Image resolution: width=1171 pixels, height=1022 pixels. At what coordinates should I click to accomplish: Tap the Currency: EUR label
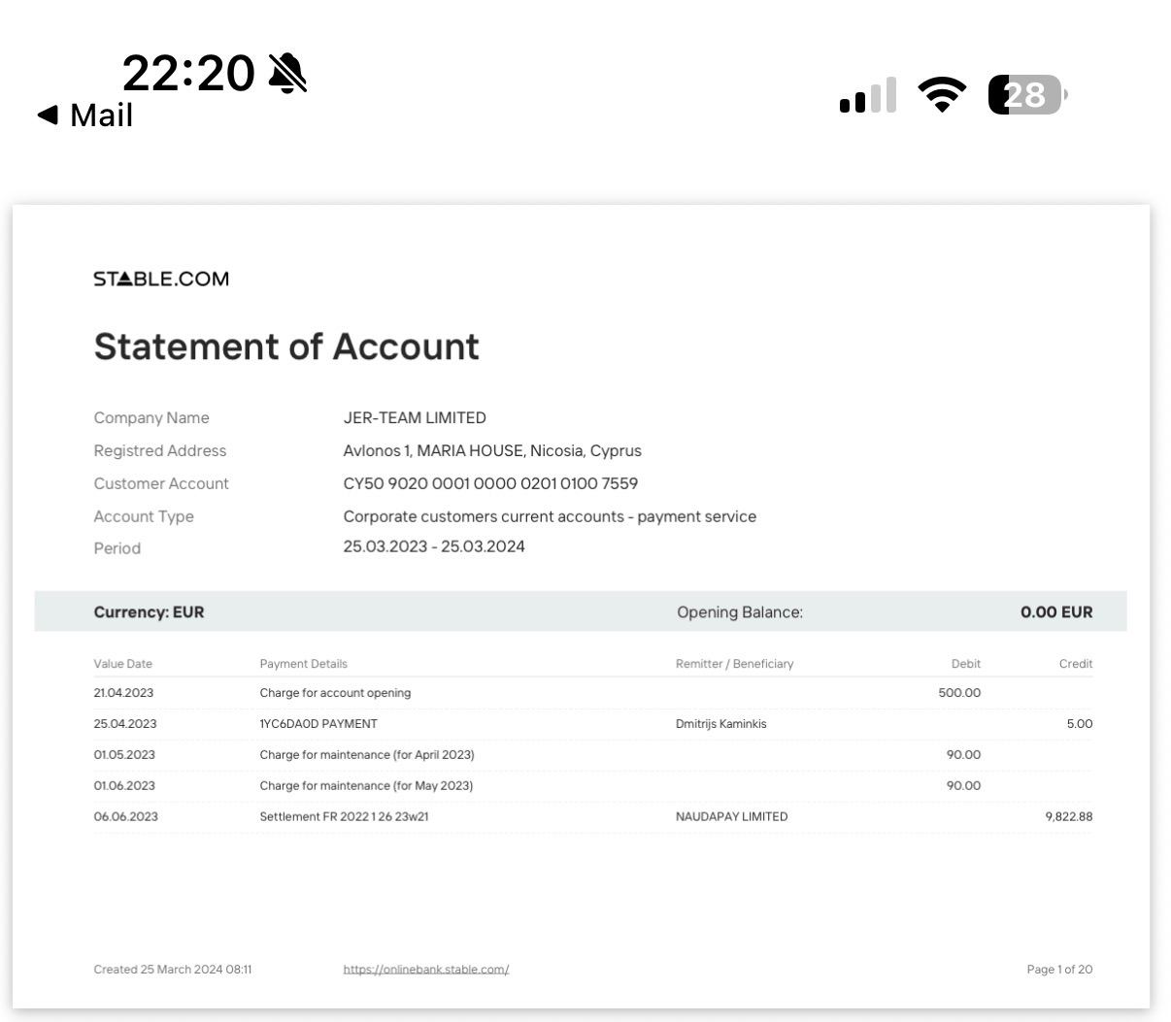tap(149, 612)
